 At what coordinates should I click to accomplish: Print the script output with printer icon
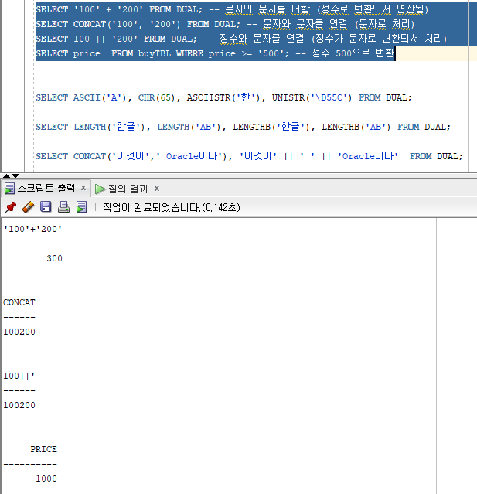point(63,207)
